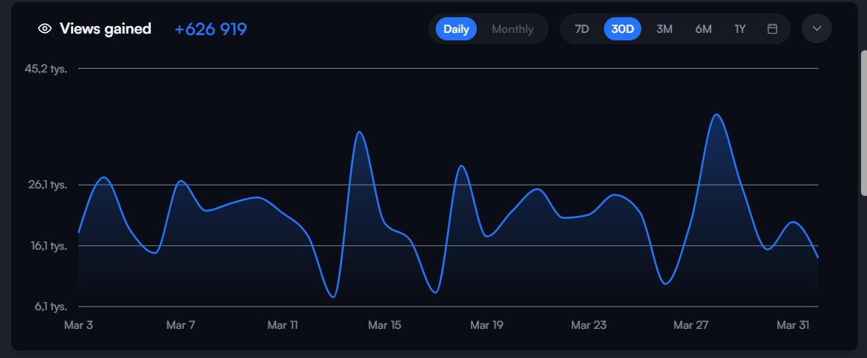Select the 1Y time range
Screen dimensions: 867x358
click(x=740, y=28)
